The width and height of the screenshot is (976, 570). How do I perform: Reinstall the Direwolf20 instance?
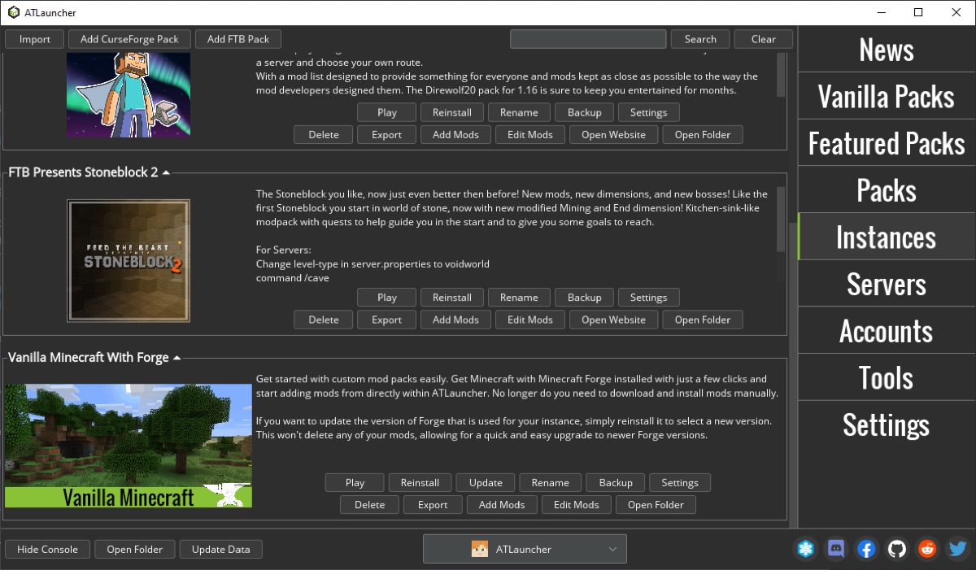[x=452, y=112]
